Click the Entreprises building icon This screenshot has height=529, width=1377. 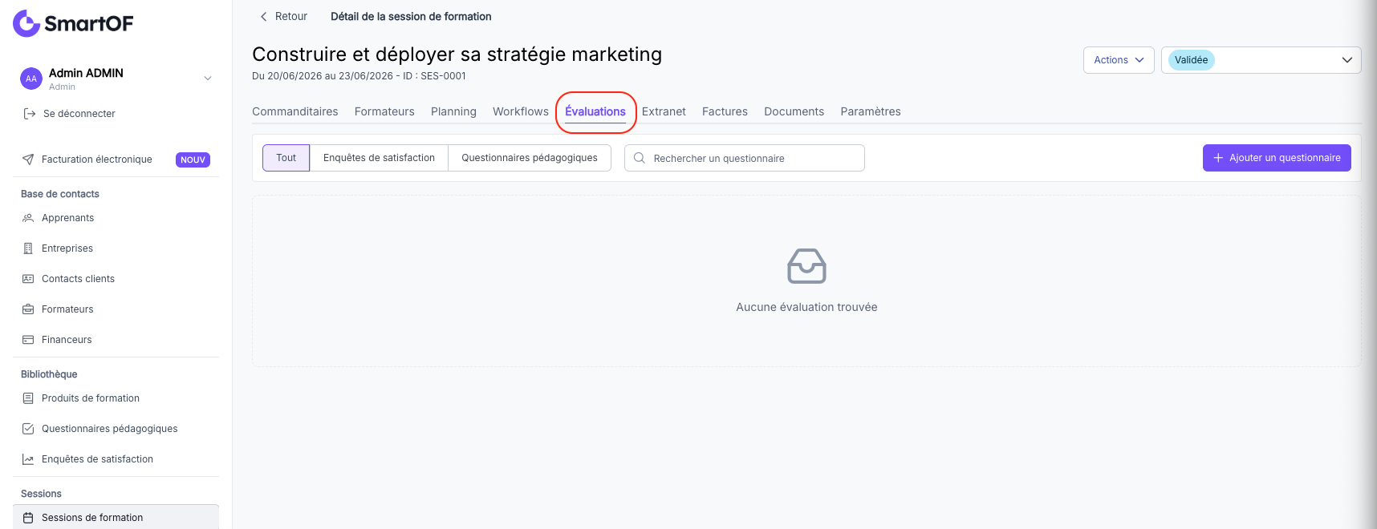[x=28, y=248]
